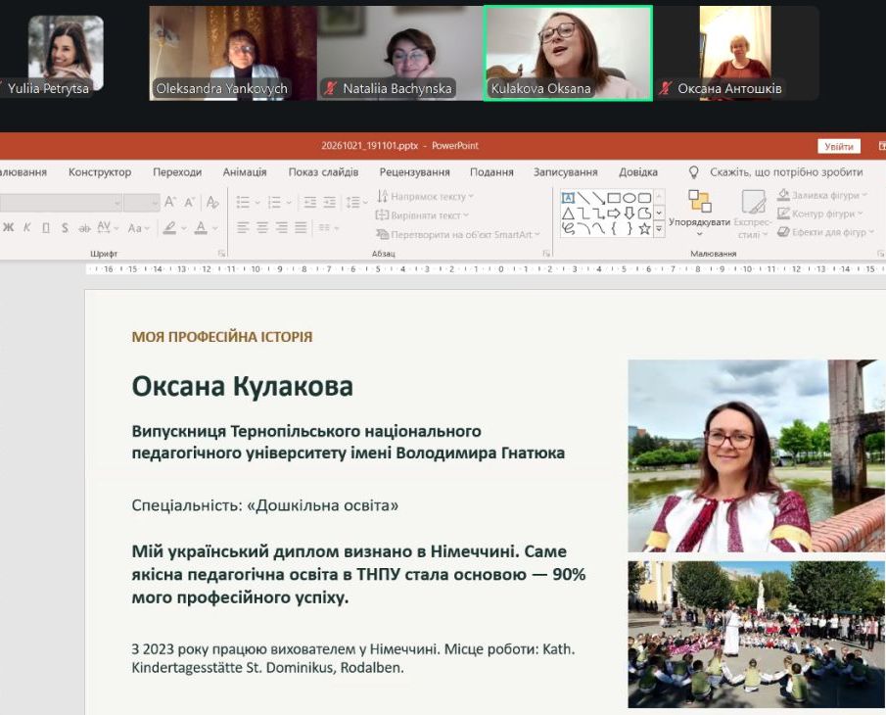Image resolution: width=886 pixels, height=715 pixels.
Task: Open the font size combo box
Action: [141, 203]
